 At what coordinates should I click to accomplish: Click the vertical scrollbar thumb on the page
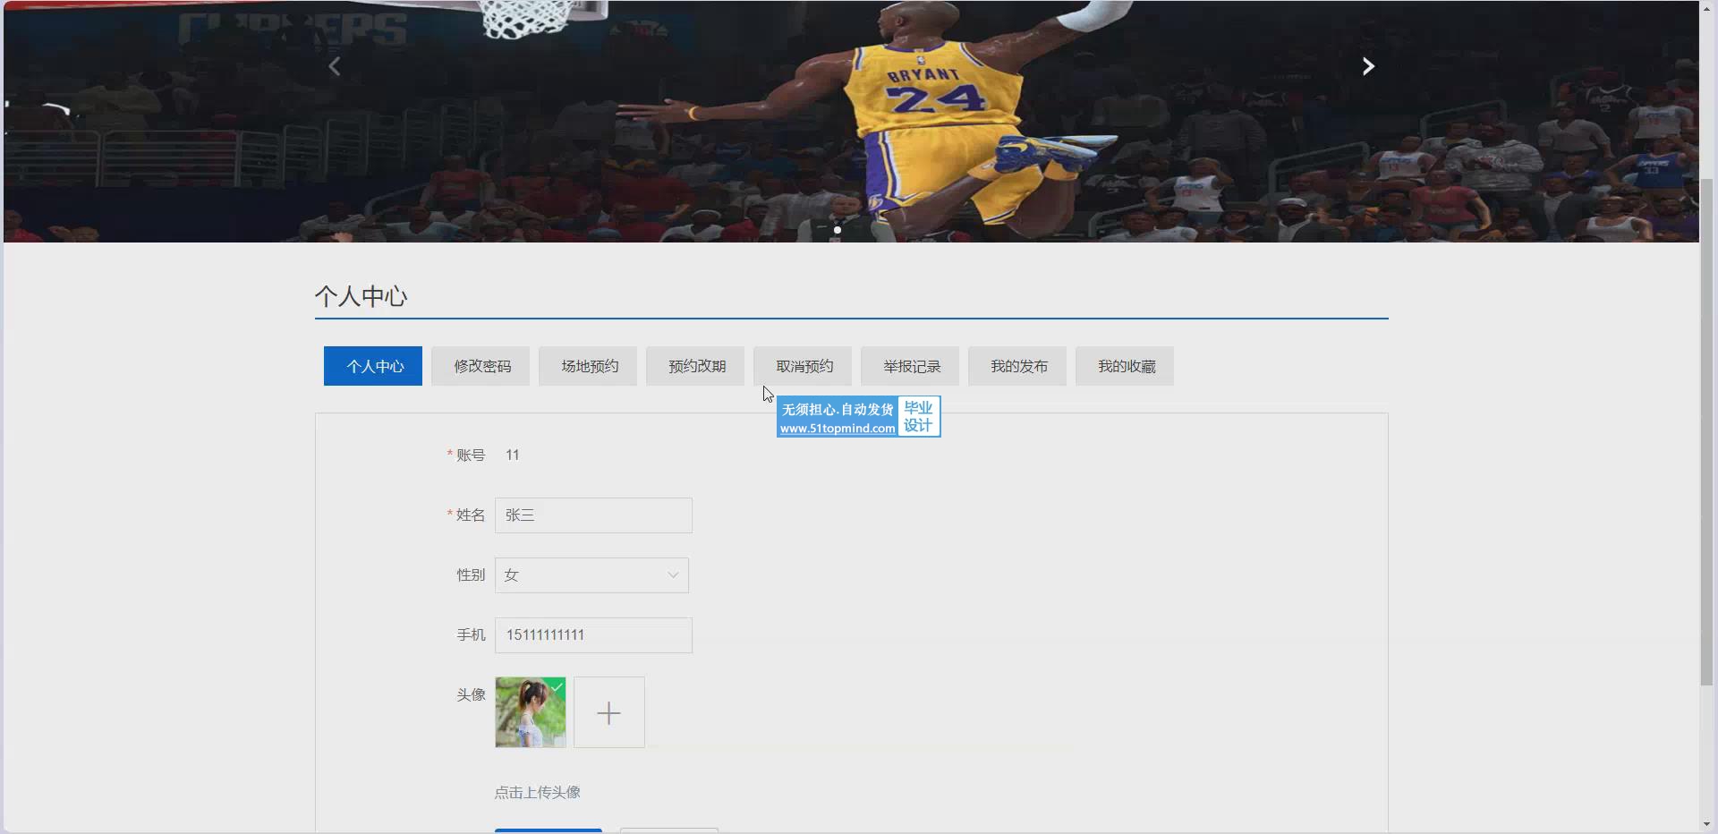click(1707, 430)
